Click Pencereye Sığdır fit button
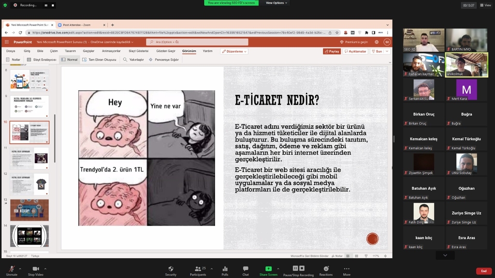The image size is (495, 278). [164, 59]
